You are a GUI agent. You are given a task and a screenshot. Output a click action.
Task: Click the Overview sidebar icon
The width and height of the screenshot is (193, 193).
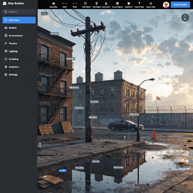pos(6,20)
